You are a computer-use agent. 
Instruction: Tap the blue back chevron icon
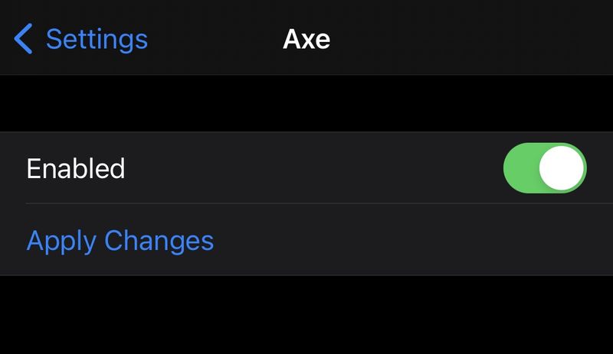click(23, 39)
